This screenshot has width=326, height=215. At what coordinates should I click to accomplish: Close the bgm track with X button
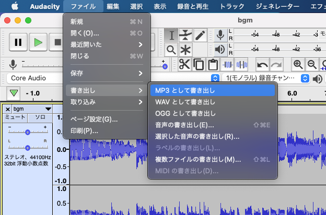(x=8, y=109)
